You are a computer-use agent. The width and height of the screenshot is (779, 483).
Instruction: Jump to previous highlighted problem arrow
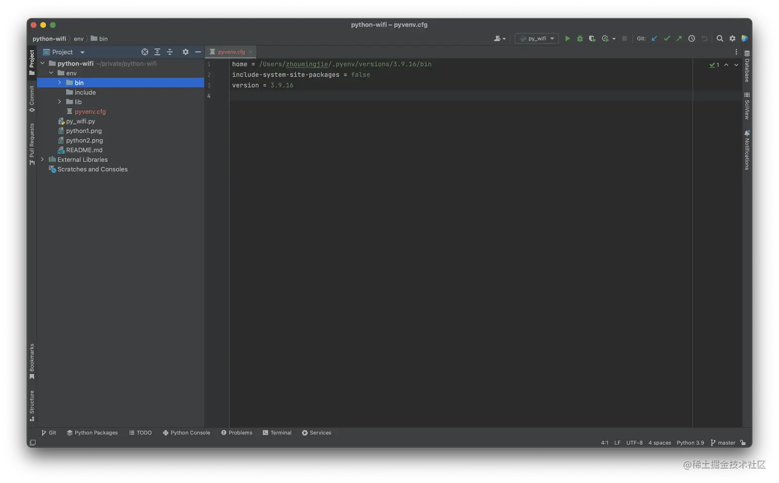[726, 65]
